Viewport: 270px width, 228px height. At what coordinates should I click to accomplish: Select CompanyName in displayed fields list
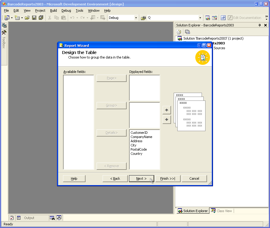click(141, 137)
